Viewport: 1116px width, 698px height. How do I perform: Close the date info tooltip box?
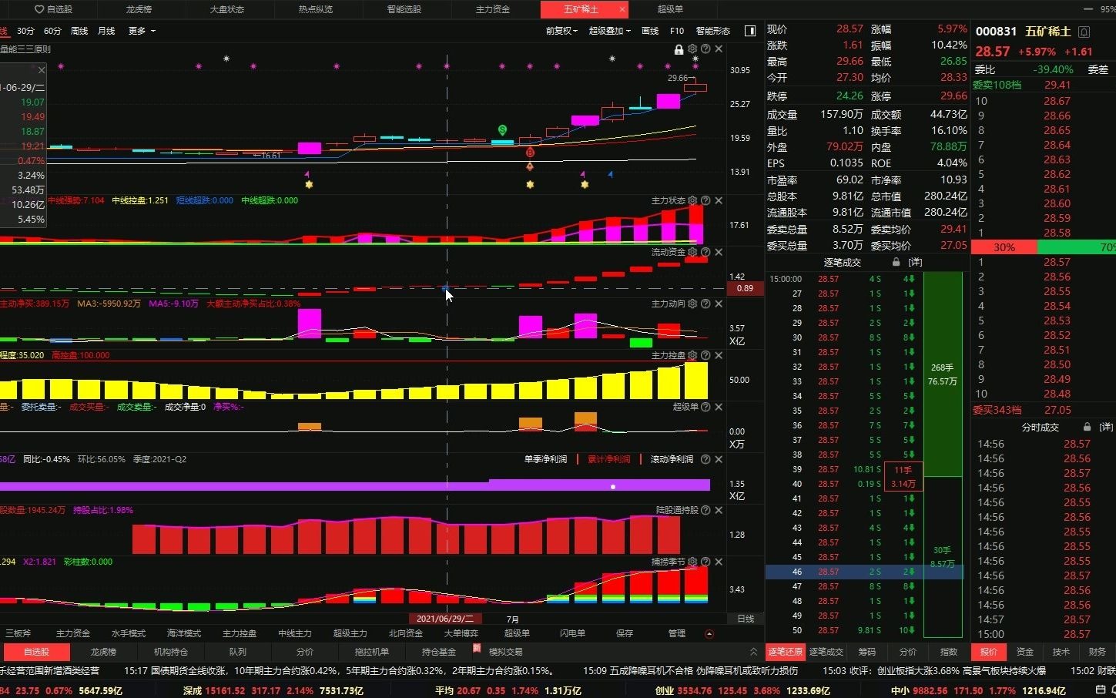coord(42,70)
